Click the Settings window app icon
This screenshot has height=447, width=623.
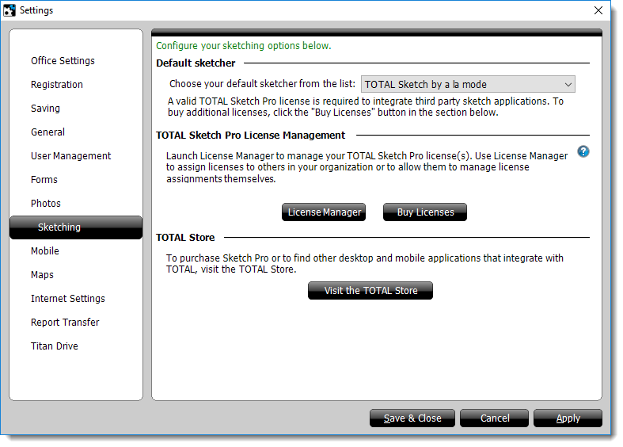coord(10,10)
